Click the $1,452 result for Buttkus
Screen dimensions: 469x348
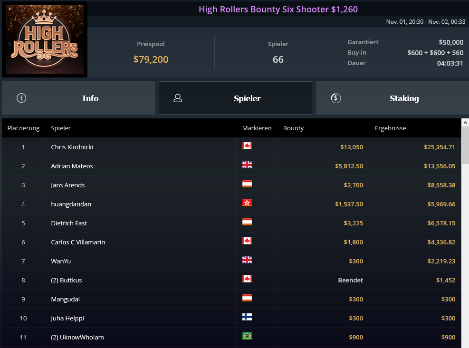tap(446, 280)
